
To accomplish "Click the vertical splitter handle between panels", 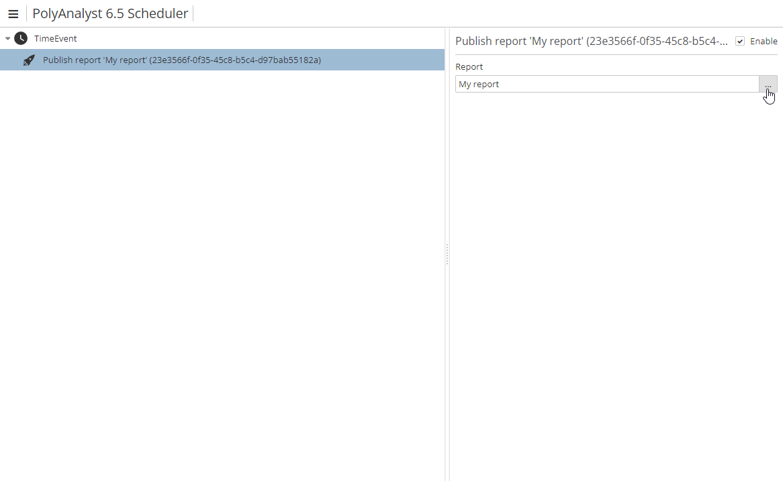I will (x=447, y=254).
